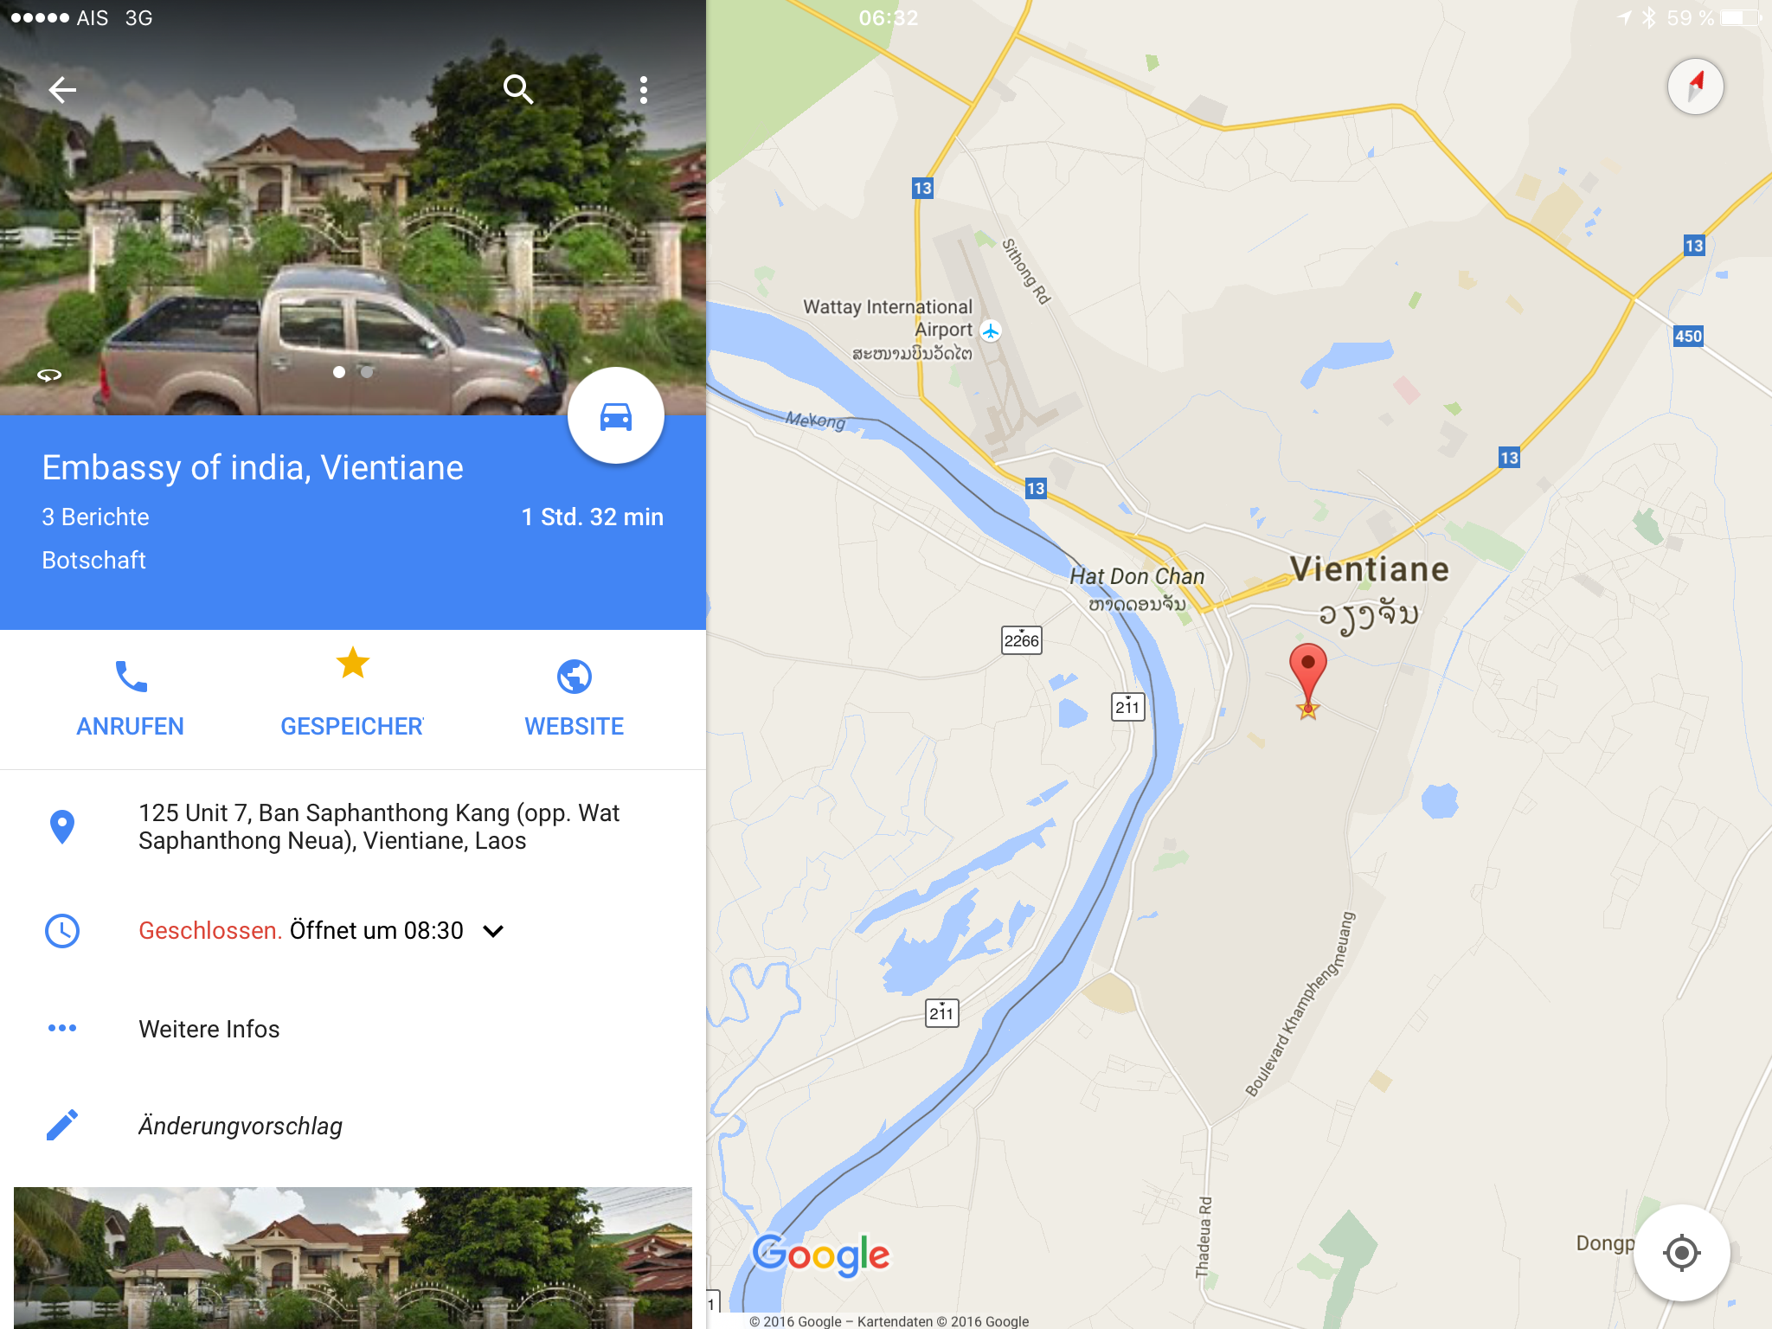The image size is (1772, 1329).
Task: Tap the embassy street address row
Action: 353,826
